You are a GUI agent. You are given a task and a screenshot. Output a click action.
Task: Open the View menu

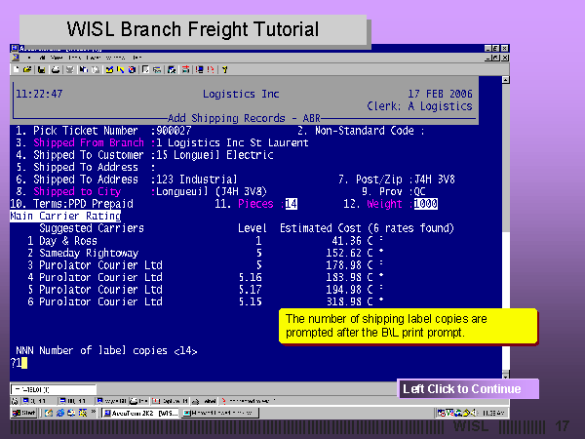click(x=56, y=58)
